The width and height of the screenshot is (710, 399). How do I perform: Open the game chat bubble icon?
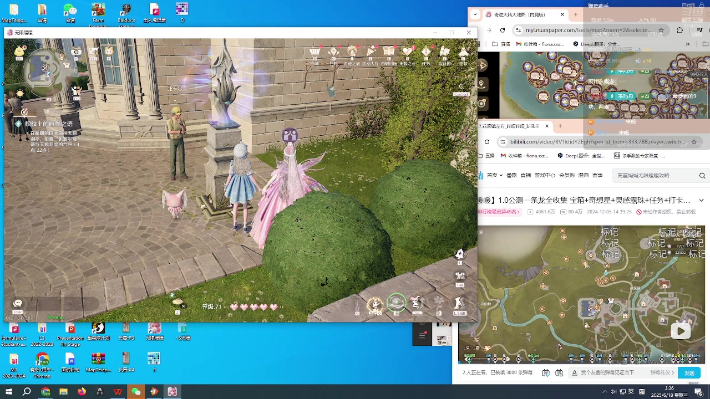tap(18, 303)
